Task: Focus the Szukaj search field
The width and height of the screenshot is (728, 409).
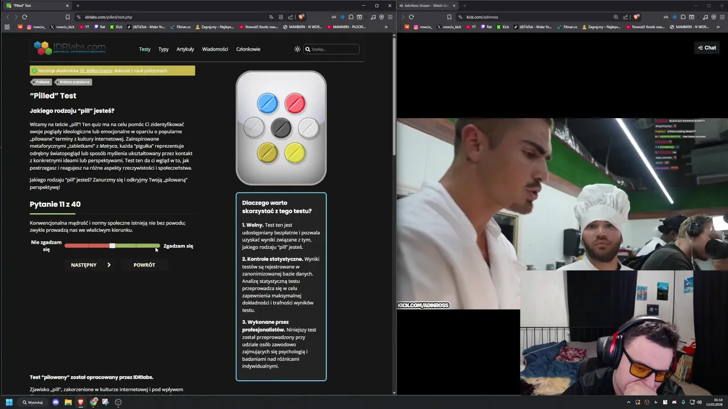Action: coord(331,49)
